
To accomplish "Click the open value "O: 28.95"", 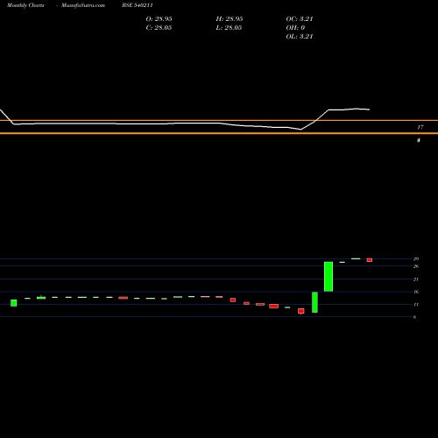I will point(159,19).
